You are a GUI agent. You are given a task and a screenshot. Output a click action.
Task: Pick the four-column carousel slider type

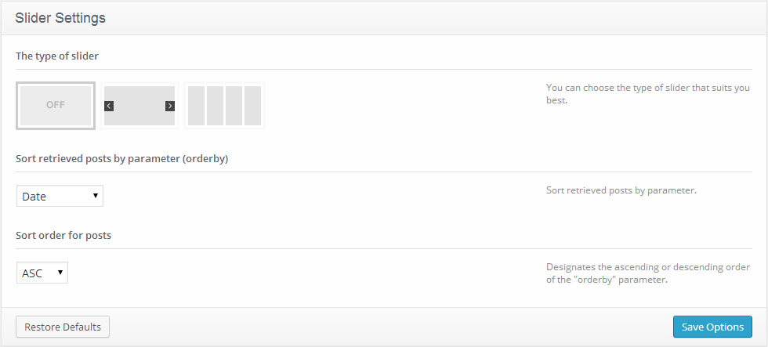click(224, 106)
